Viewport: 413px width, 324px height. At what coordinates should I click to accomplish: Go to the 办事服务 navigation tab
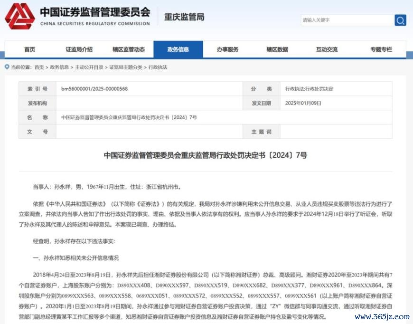click(227, 49)
